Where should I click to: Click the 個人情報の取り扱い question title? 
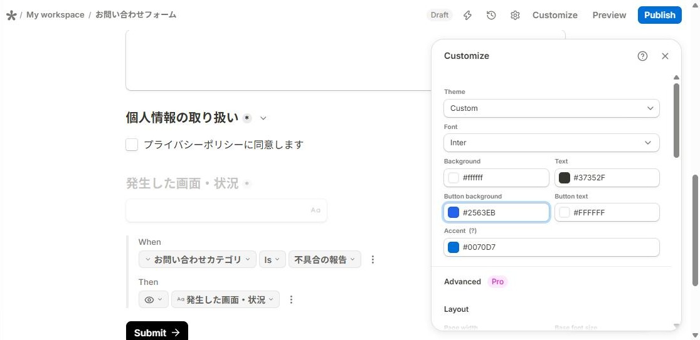pyautogui.click(x=182, y=118)
